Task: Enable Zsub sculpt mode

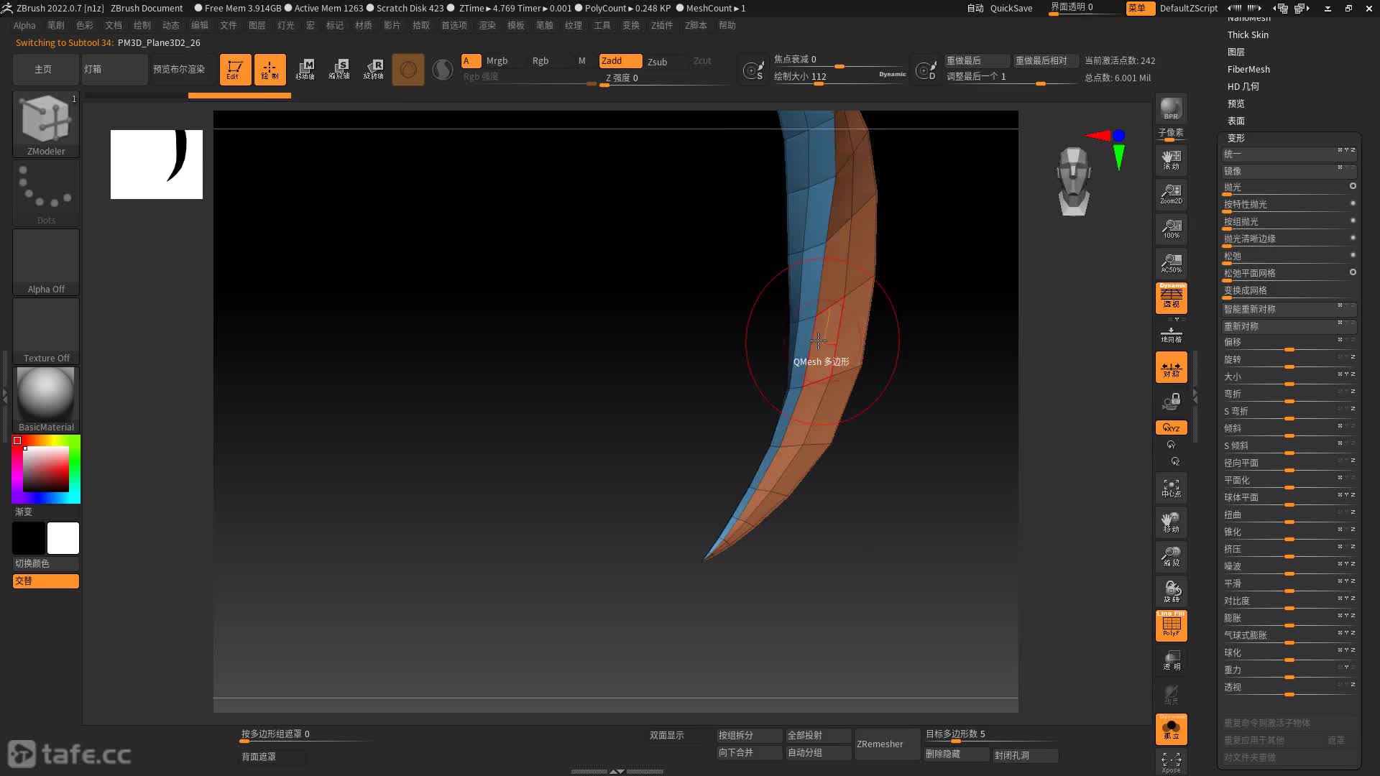Action: (x=657, y=62)
